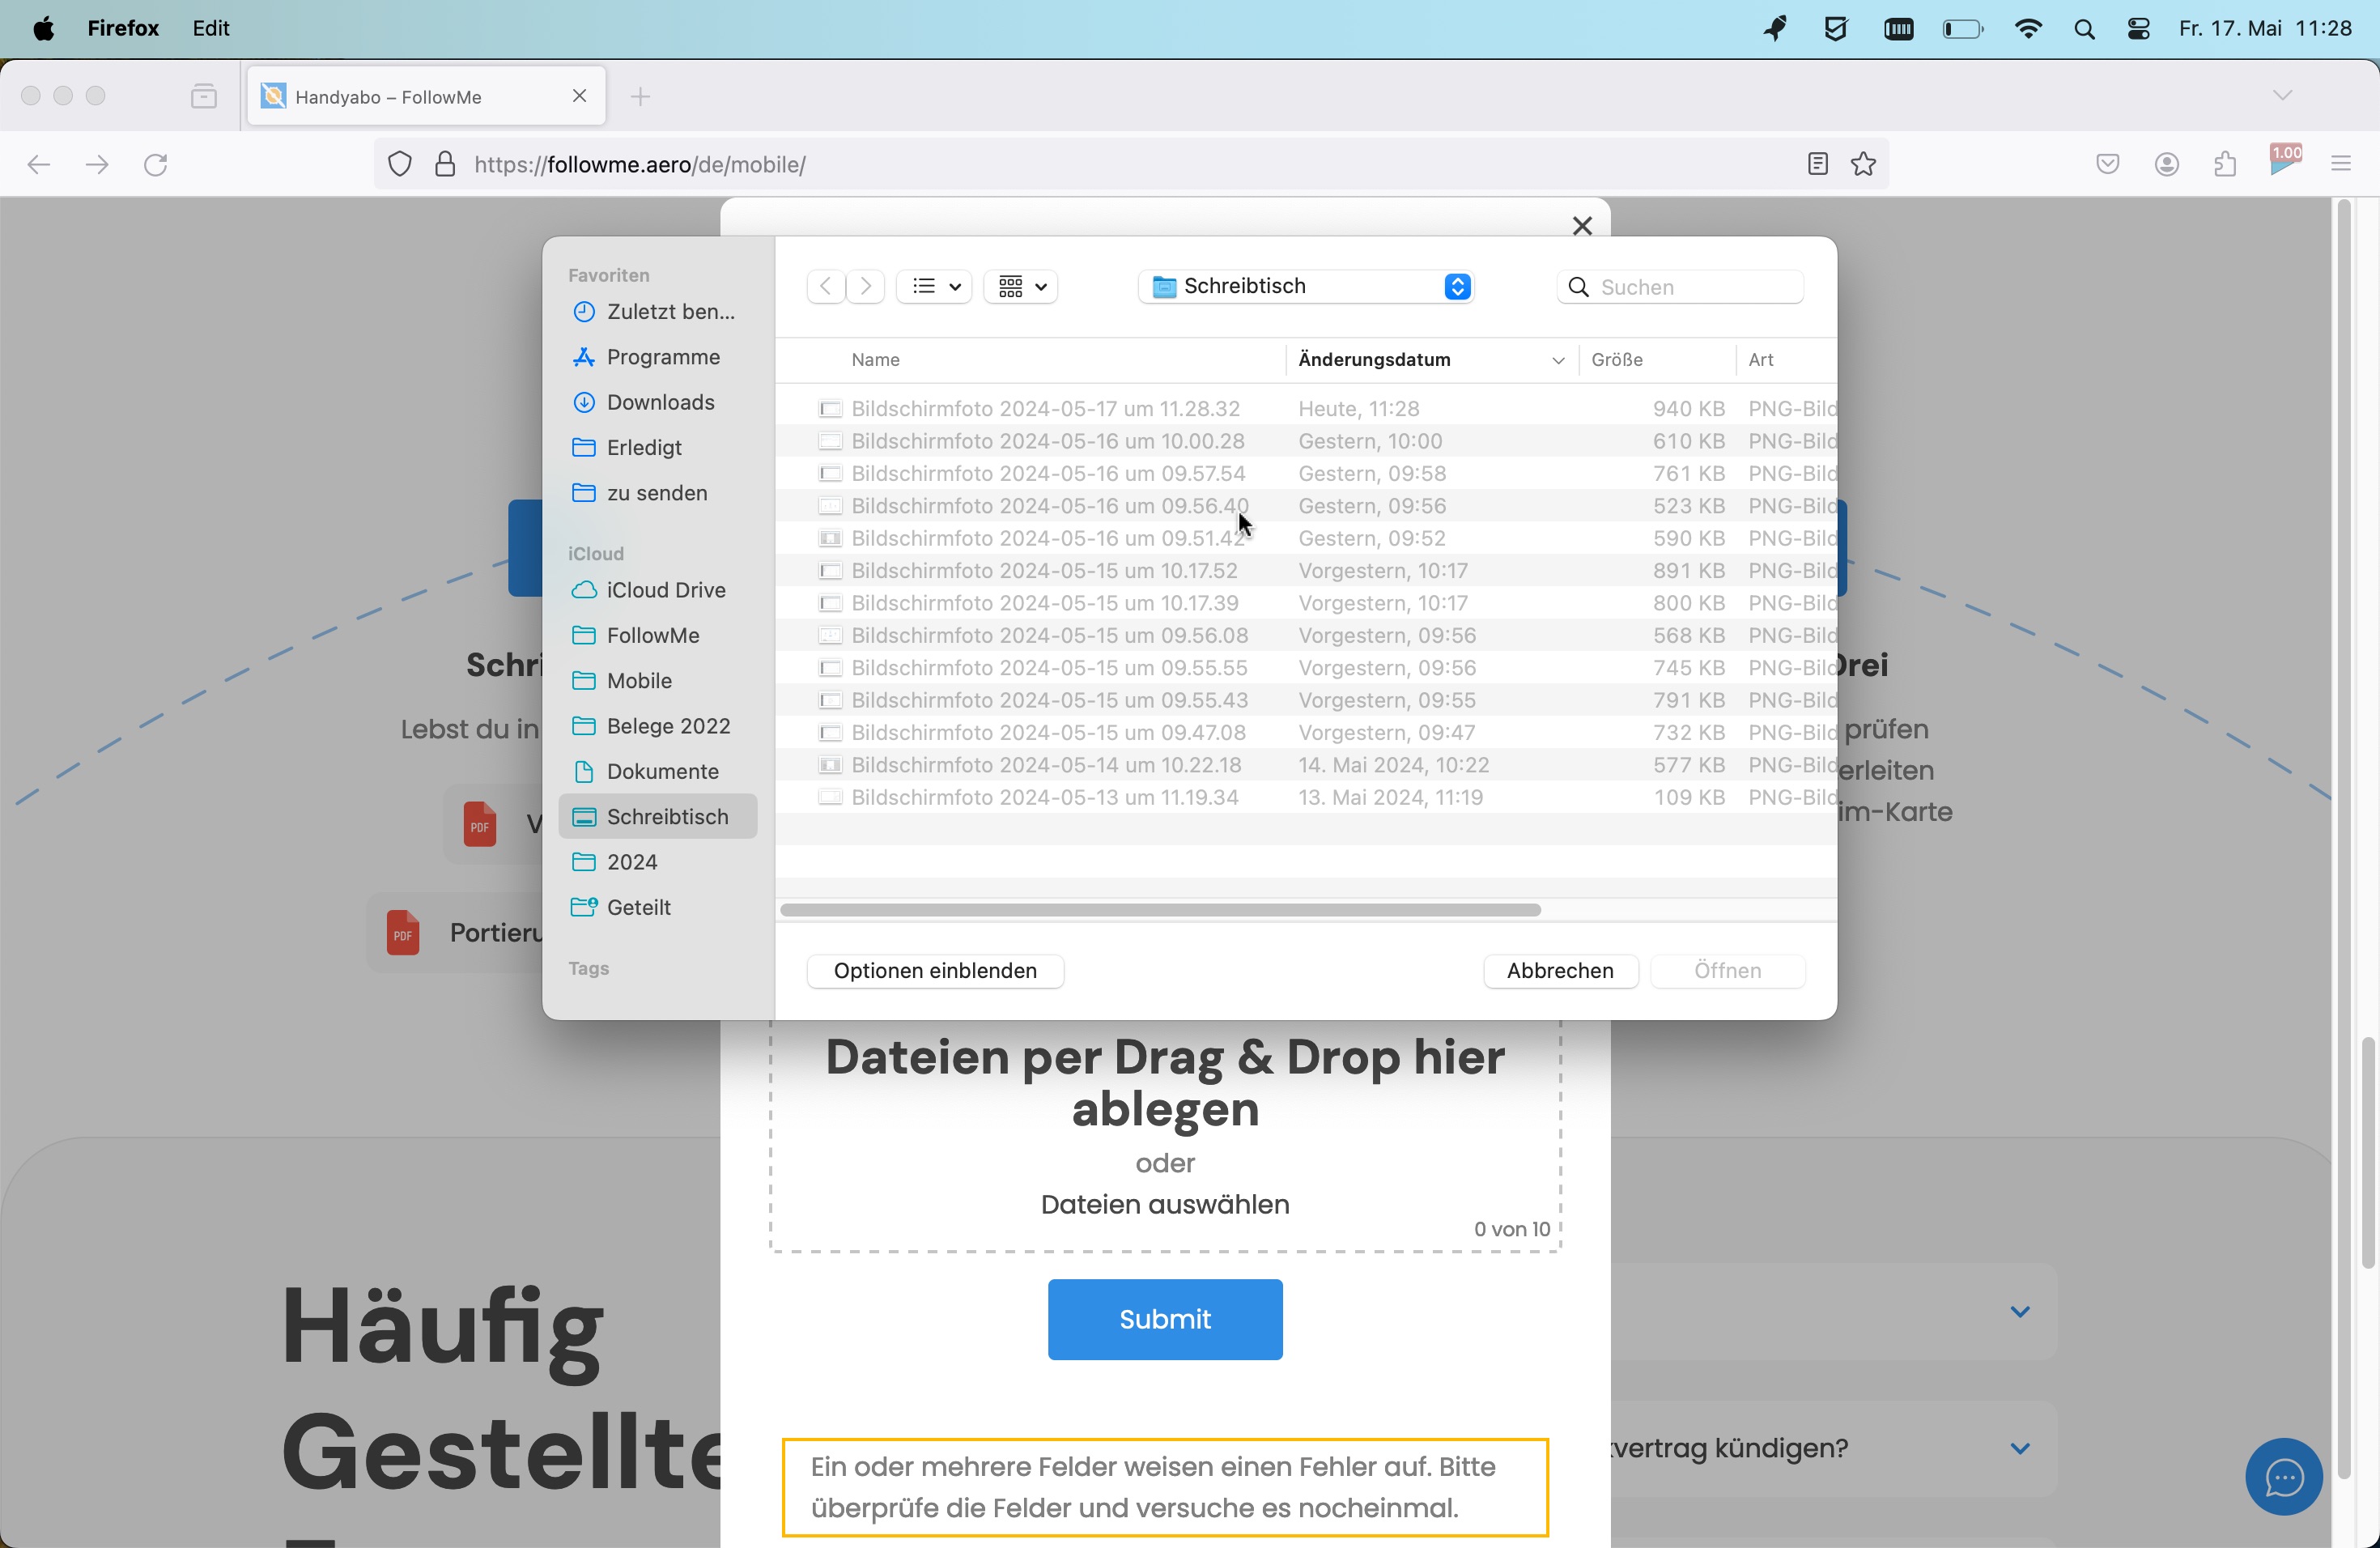Reload the current page
This screenshot has height=1548, width=2380.
pos(156,164)
